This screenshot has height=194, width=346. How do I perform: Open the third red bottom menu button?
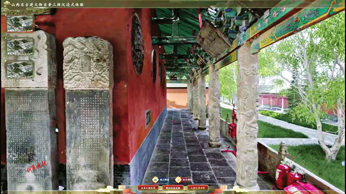coord(198,188)
